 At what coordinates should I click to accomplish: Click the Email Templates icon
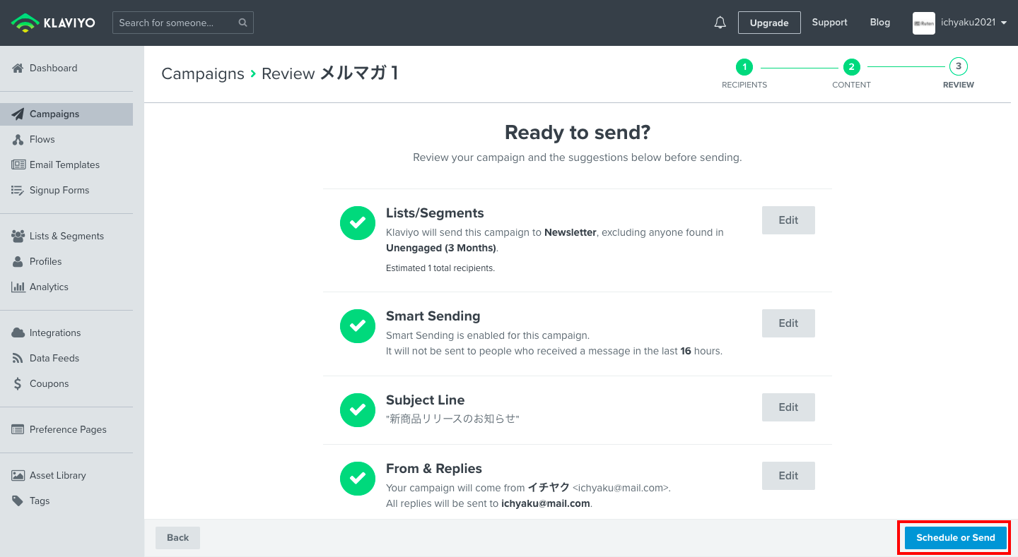[x=18, y=164]
